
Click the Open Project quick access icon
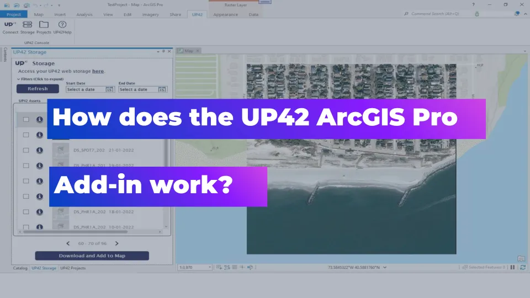[17, 5]
